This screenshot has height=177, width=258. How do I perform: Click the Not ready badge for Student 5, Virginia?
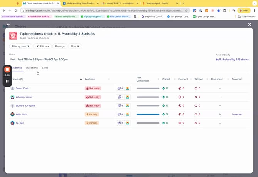point(93,106)
